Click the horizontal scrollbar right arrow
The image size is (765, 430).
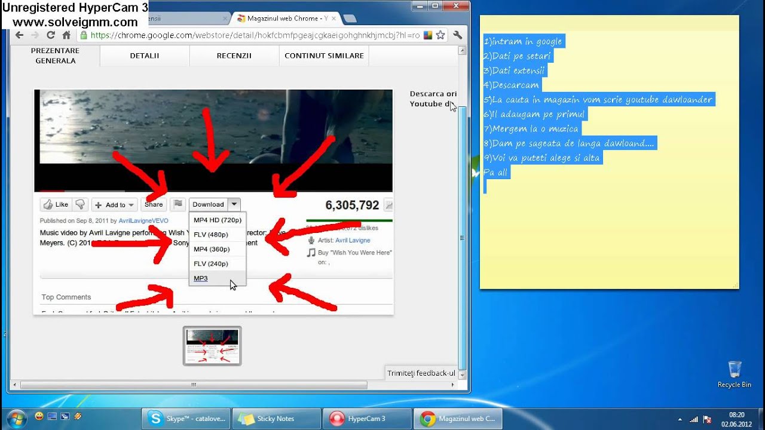point(454,385)
